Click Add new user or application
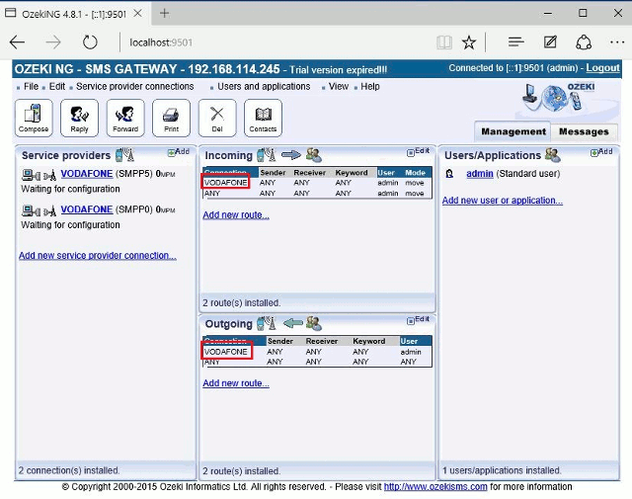 click(503, 201)
